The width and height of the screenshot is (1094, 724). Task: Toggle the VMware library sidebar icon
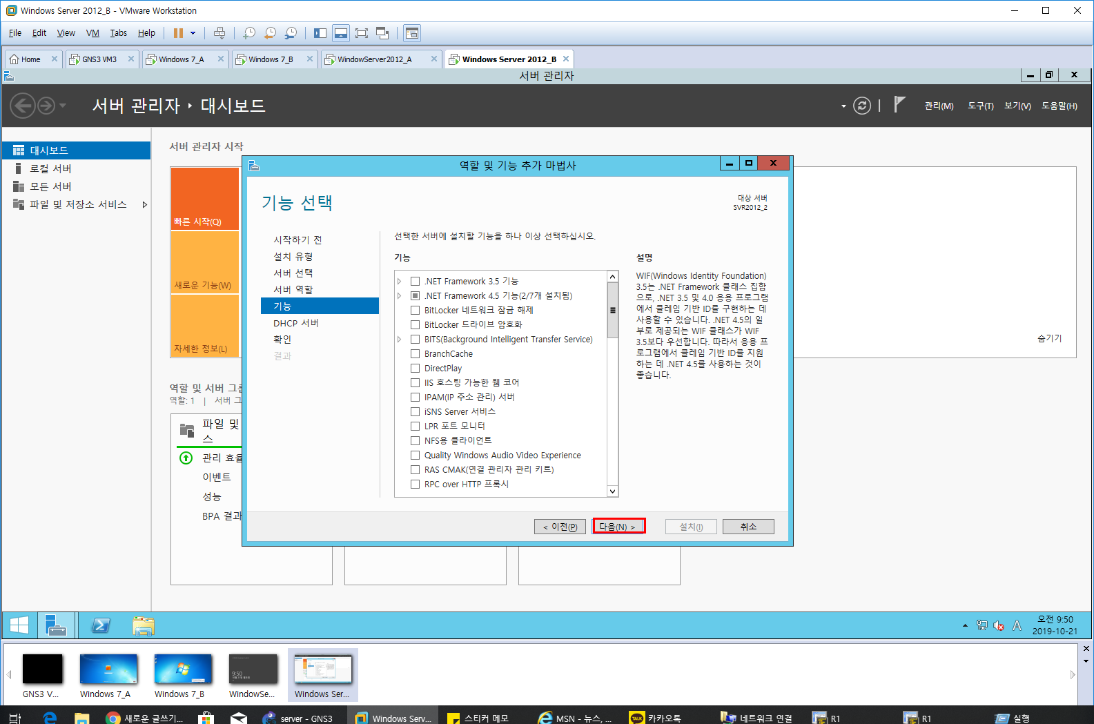click(x=320, y=33)
